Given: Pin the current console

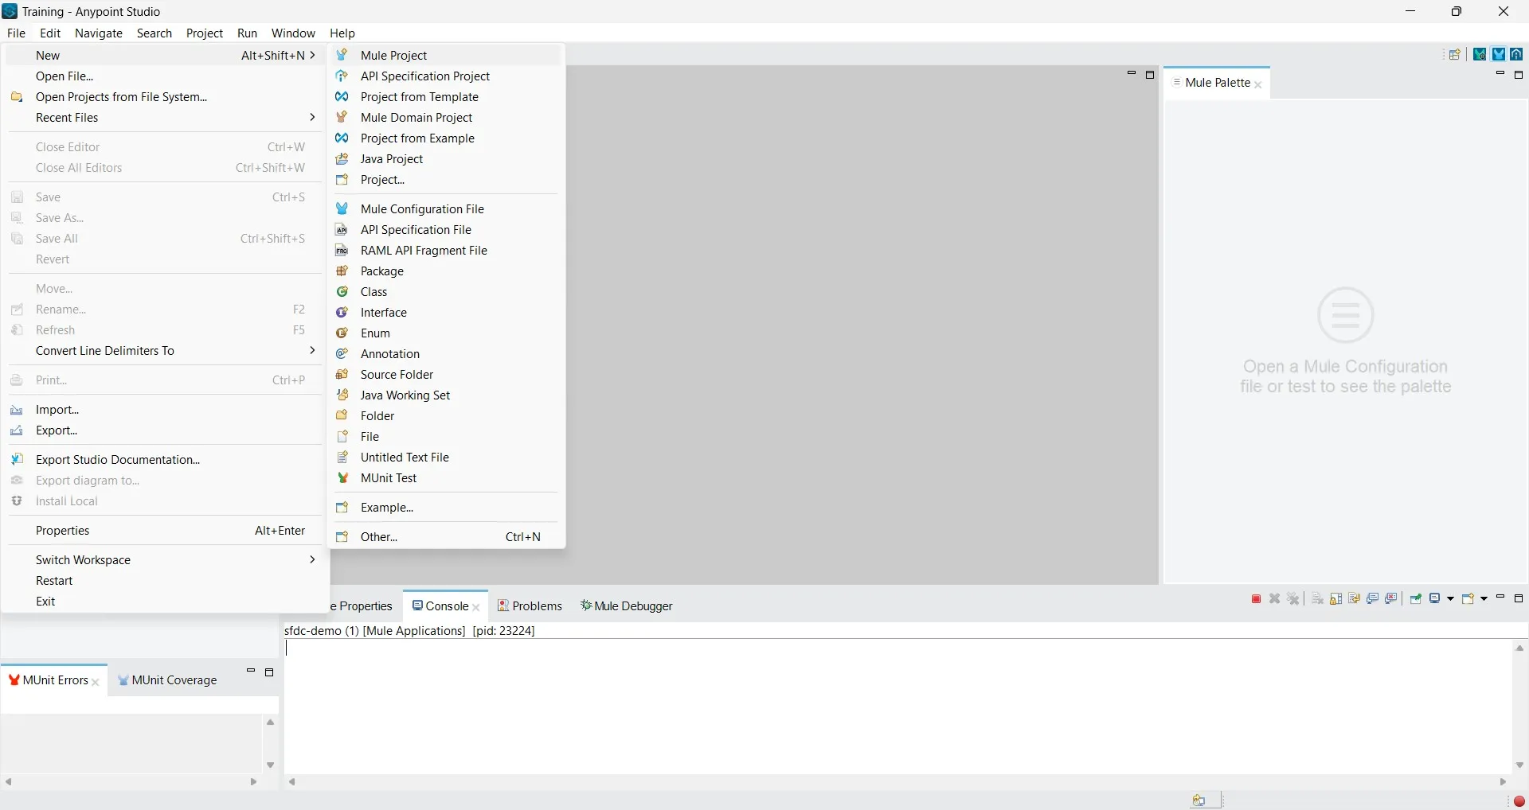Looking at the screenshot, I should 1416,599.
